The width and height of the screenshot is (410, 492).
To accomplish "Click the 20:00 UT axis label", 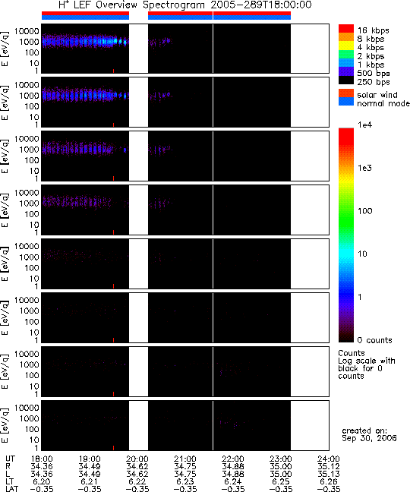I will click(x=137, y=459).
